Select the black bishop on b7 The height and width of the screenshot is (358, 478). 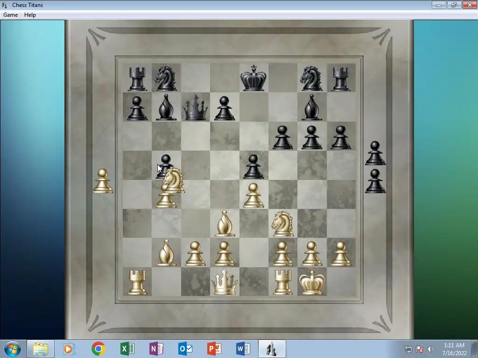(x=166, y=108)
